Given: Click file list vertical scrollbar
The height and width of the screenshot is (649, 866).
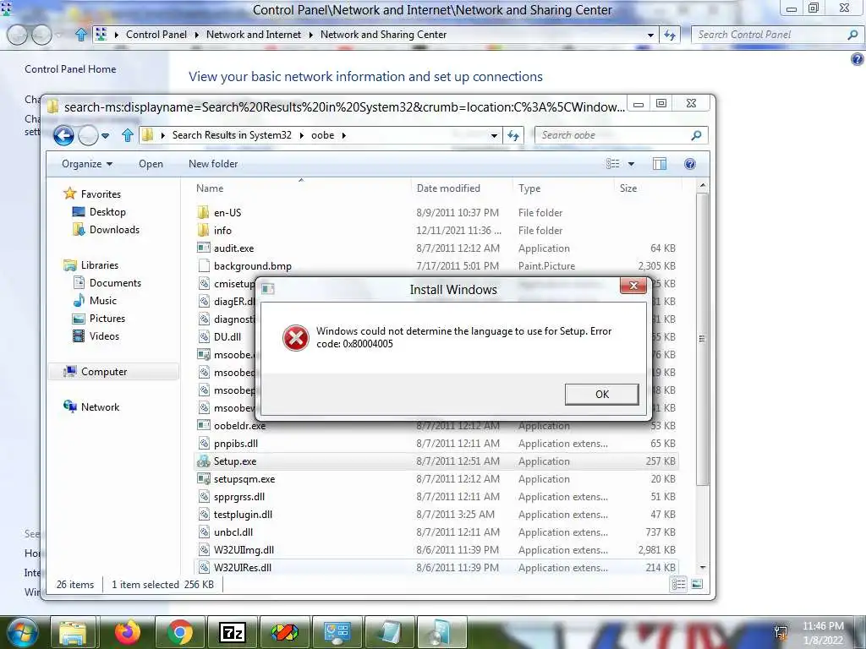Looking at the screenshot, I should pos(703,338).
